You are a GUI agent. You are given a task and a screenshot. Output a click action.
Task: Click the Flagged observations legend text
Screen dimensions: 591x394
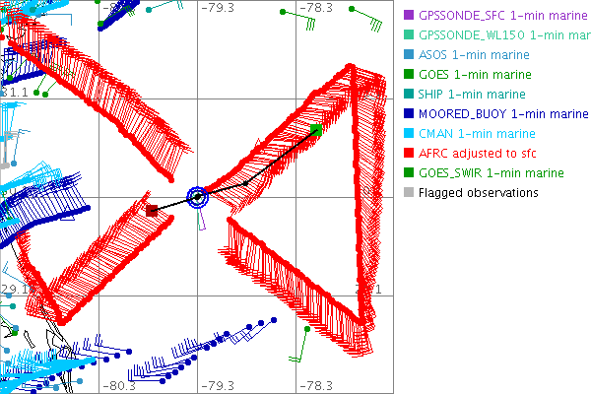tap(478, 193)
